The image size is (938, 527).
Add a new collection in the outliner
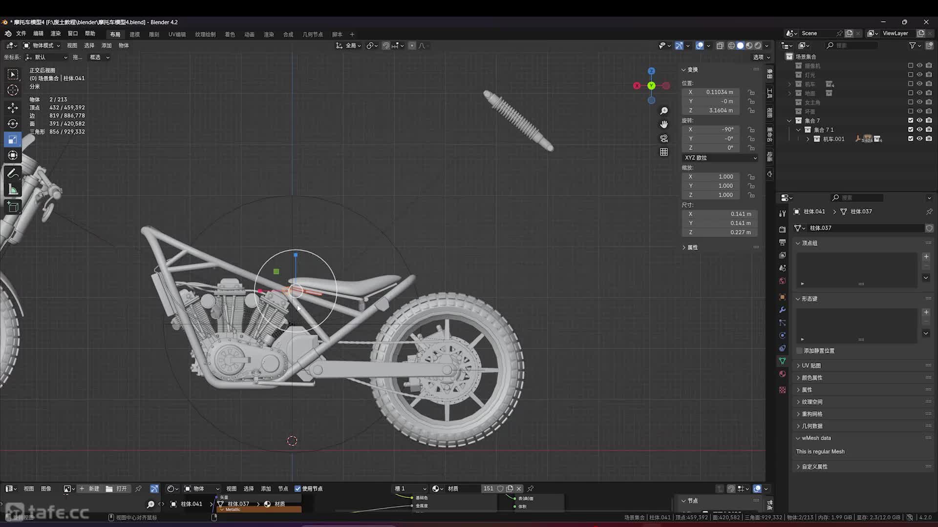click(929, 45)
